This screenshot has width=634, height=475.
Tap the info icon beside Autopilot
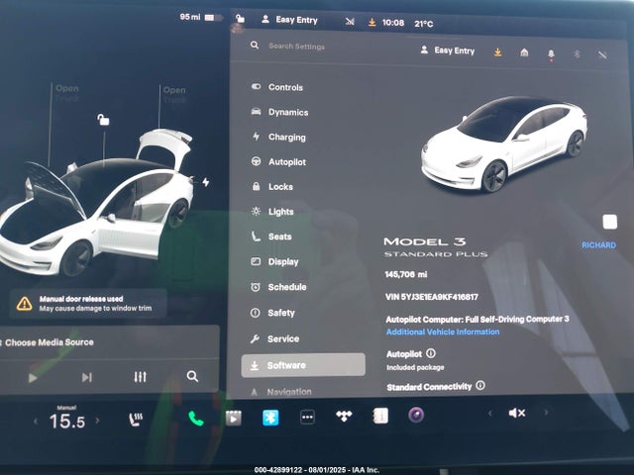tap(431, 353)
